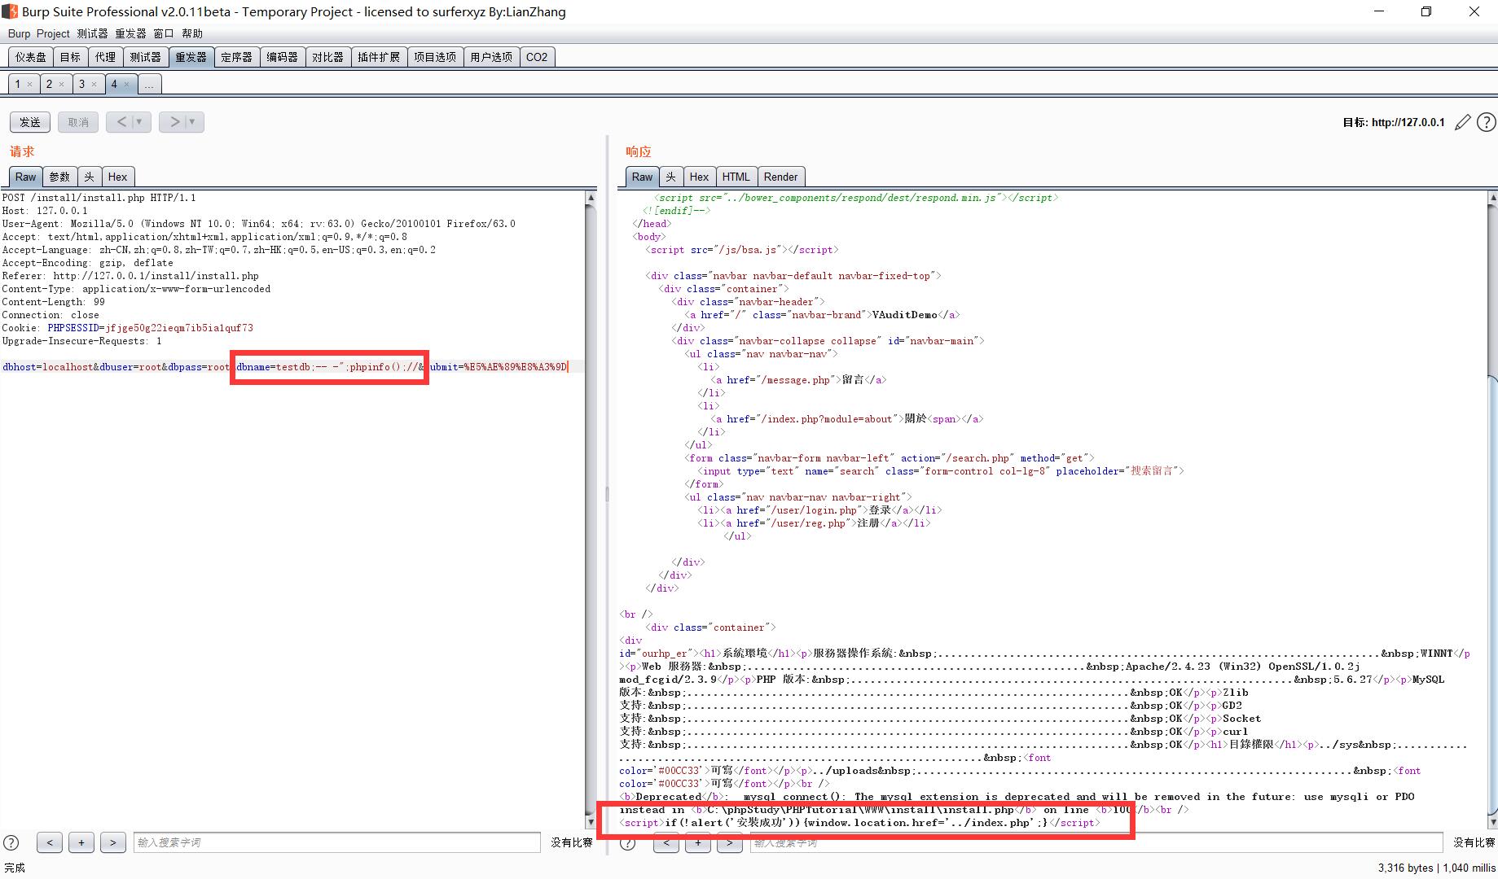Select repeater tab 3

coord(81,84)
